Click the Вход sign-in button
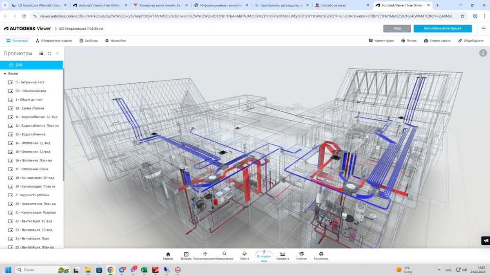Screen dimensions: 490x276 point(397,29)
